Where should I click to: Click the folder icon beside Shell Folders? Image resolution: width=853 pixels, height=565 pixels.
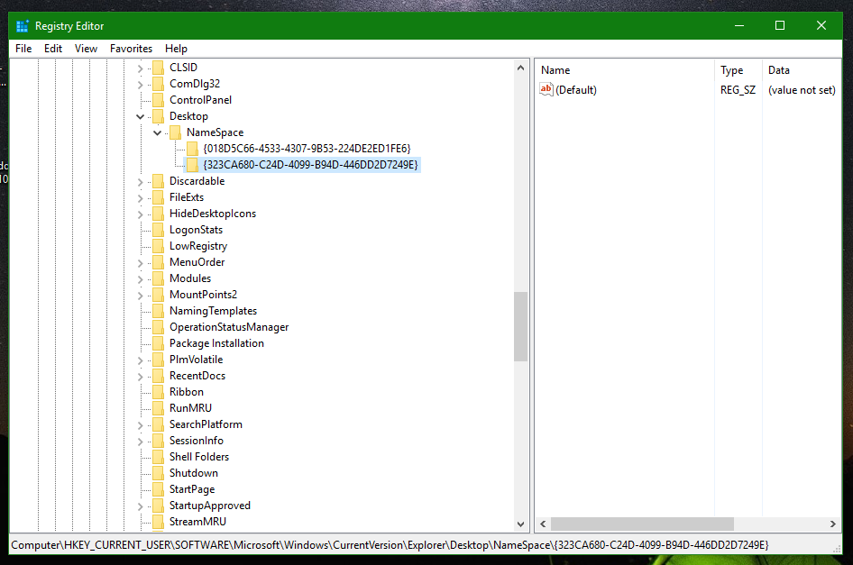158,457
